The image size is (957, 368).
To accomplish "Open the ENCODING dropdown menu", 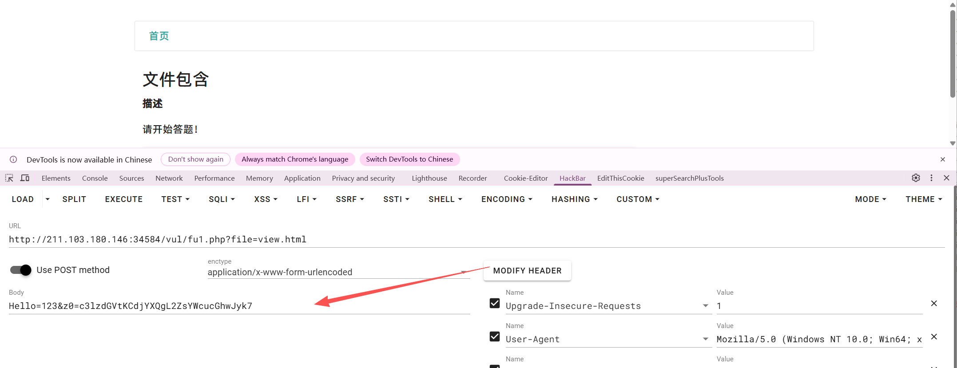I will click(x=506, y=199).
